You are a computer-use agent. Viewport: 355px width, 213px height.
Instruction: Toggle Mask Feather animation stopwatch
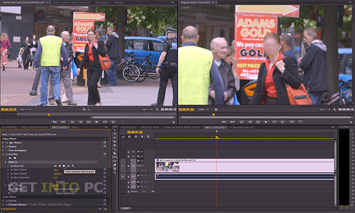12,170
